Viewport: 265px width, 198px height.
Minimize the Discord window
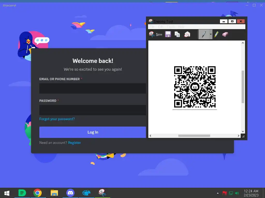point(247,5)
